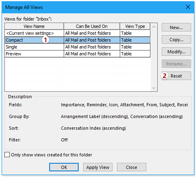Confirm with the OK button
This screenshot has height=177, width=196.
click(x=64, y=167)
